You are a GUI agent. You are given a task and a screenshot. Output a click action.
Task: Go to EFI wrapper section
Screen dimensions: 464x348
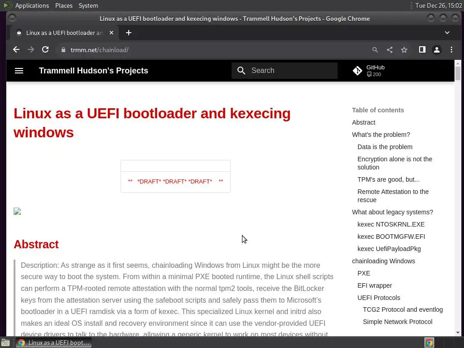pos(375,285)
